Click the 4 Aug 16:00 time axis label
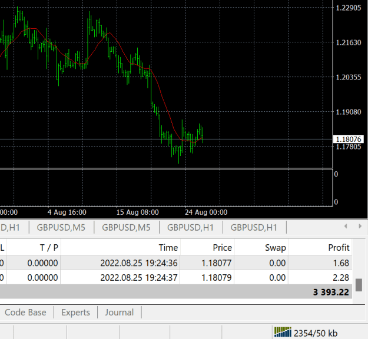The height and width of the screenshot is (339, 368). click(x=67, y=212)
